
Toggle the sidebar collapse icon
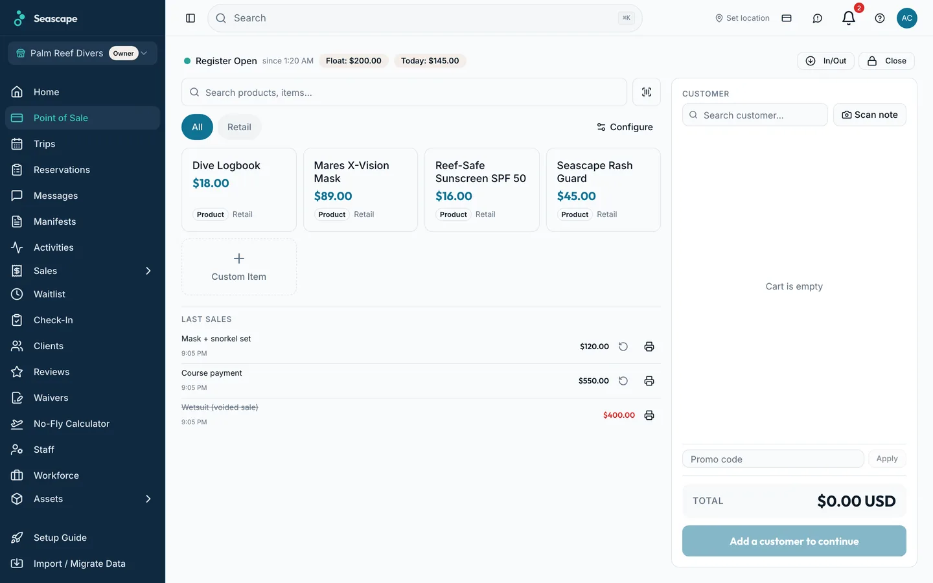pos(190,18)
